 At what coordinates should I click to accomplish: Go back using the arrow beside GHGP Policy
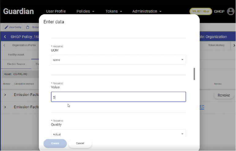coord(5,37)
